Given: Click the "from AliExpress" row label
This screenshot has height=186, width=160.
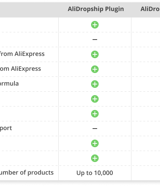Looking at the screenshot, I should pos(22,54).
